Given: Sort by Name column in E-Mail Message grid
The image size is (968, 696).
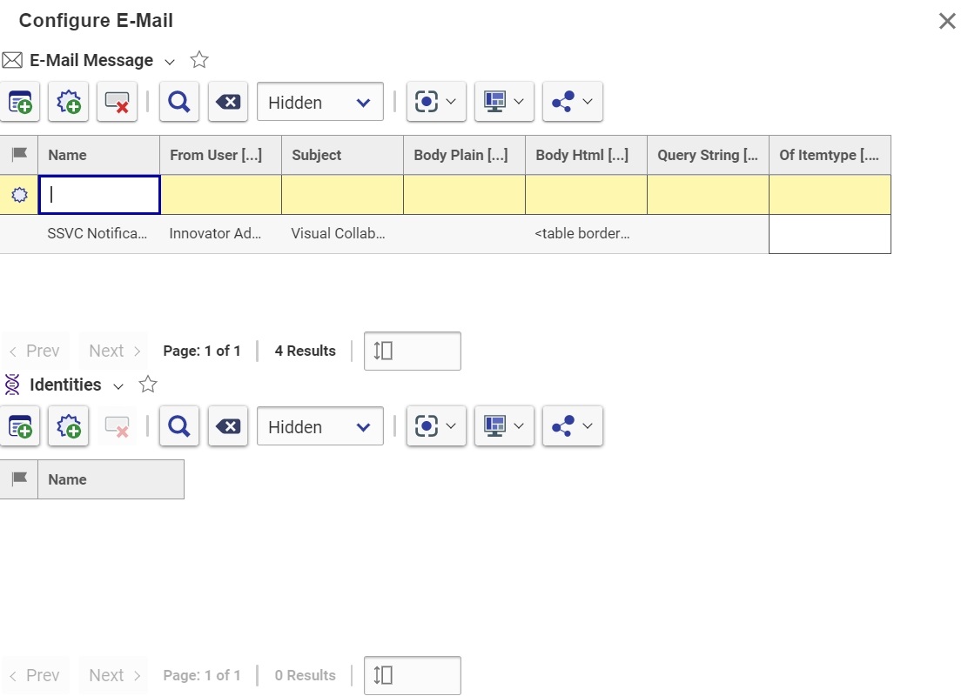Looking at the screenshot, I should tap(98, 155).
